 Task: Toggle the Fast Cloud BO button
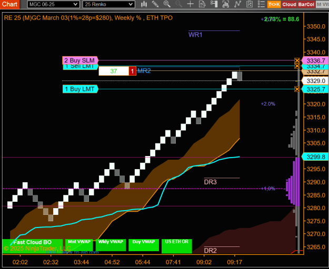[32, 246]
